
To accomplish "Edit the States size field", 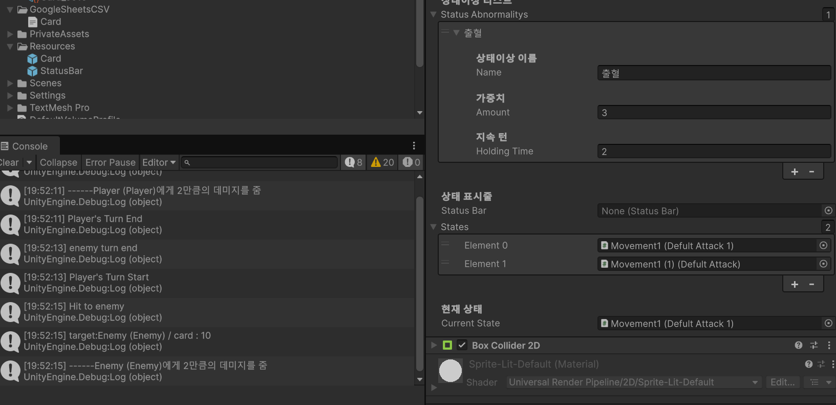I will pyautogui.click(x=828, y=227).
